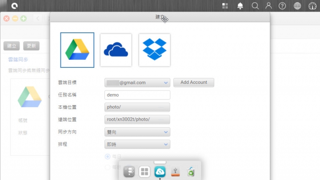The image size is (320, 180).
Task: Open user account icon in top bar
Action: point(268,6)
